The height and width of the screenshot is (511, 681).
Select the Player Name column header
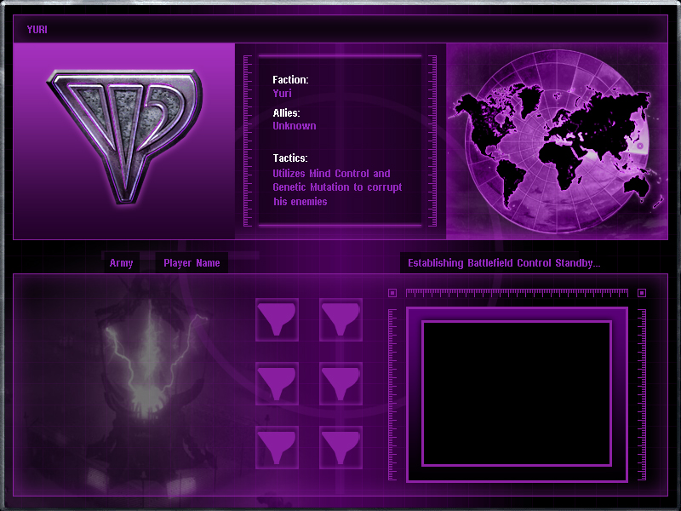[x=192, y=263]
